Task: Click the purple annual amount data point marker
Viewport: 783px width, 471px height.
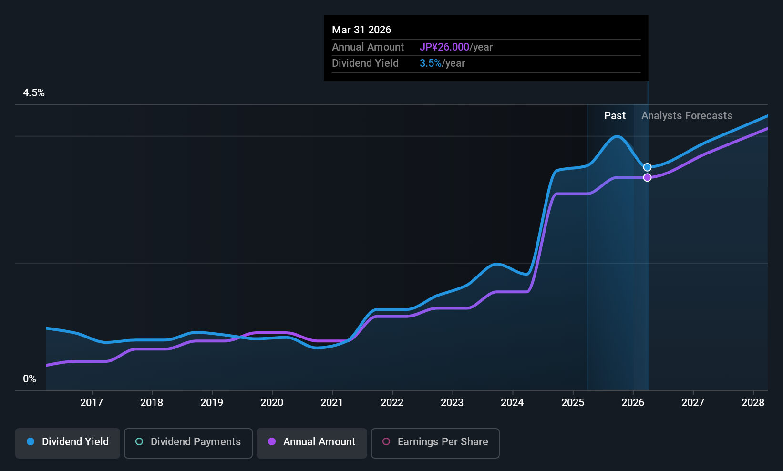Action: pyautogui.click(x=647, y=177)
